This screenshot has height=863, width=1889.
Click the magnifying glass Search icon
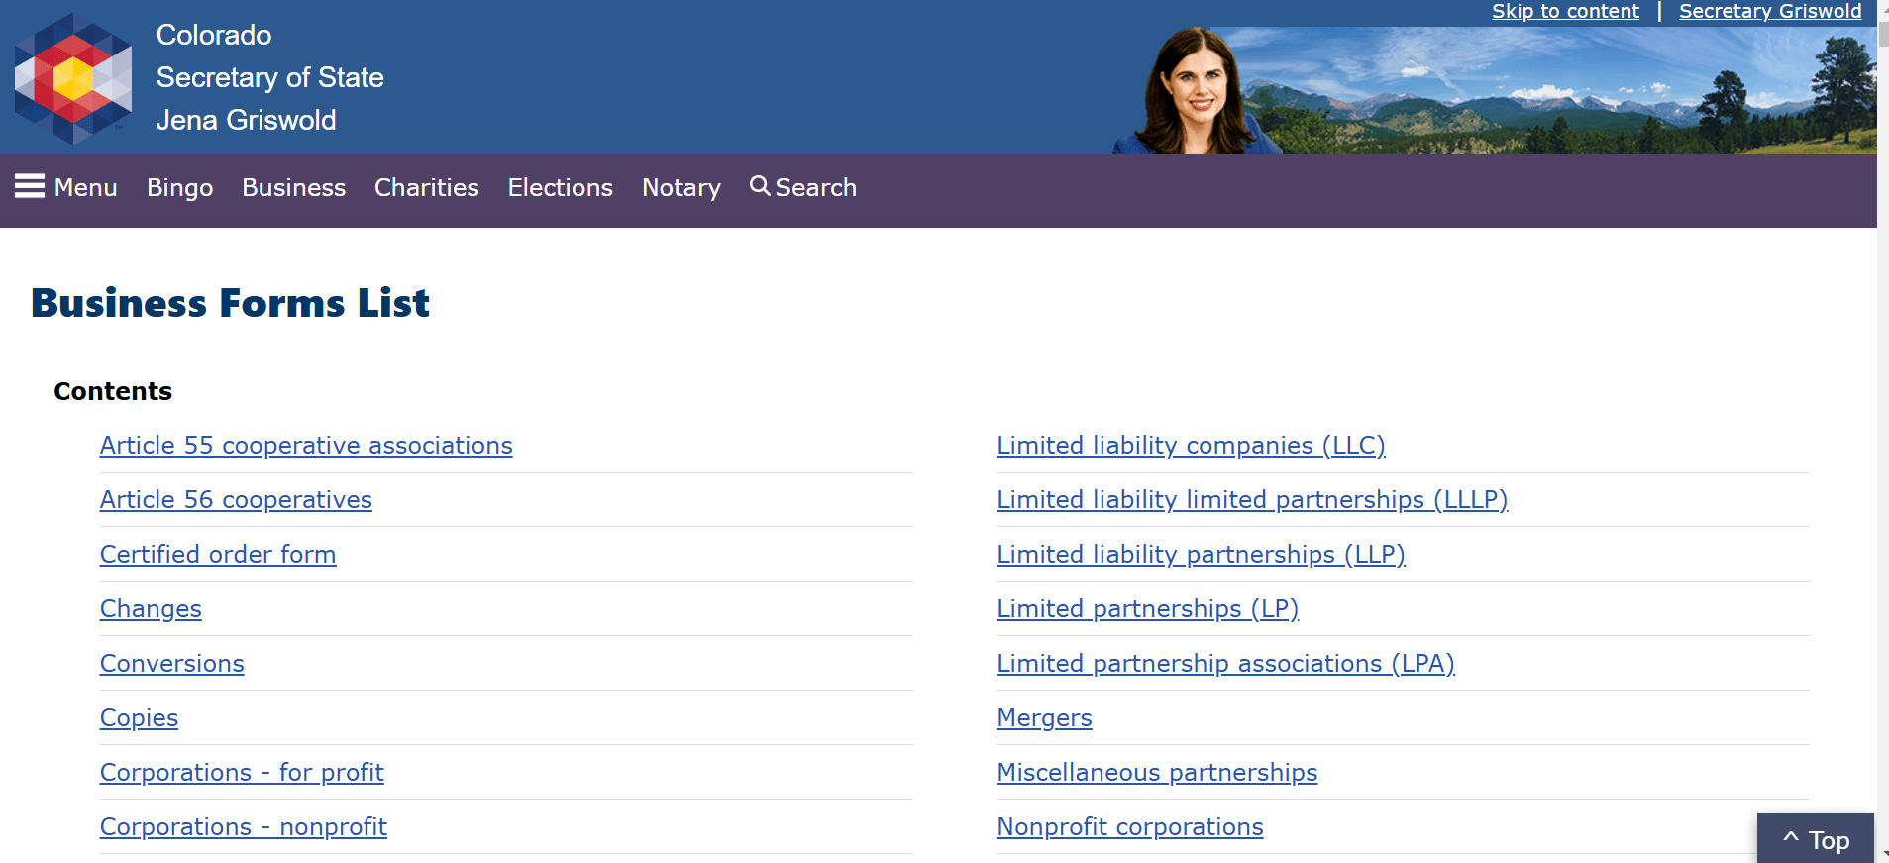tap(760, 186)
